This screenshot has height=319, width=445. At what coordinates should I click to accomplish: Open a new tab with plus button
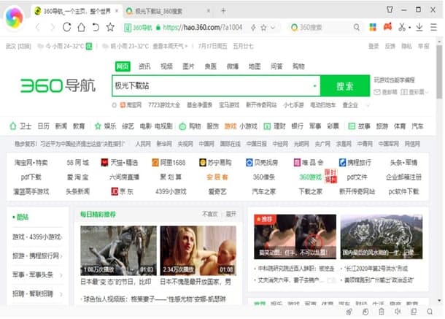click(223, 11)
